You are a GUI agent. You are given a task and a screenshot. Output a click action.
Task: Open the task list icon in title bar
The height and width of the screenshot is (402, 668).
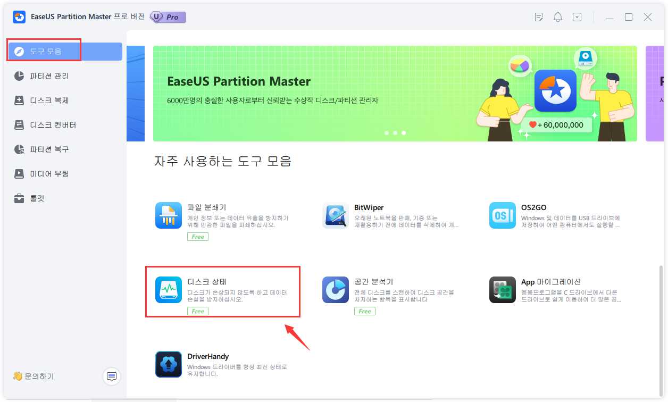tap(539, 17)
